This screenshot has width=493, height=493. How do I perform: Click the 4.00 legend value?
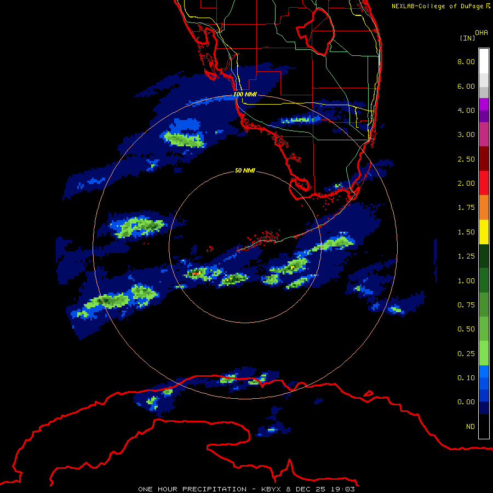[x=466, y=110]
